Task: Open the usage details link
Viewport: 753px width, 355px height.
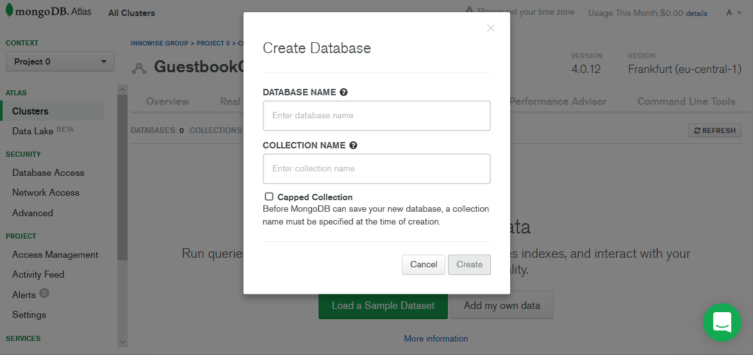Action: [697, 13]
